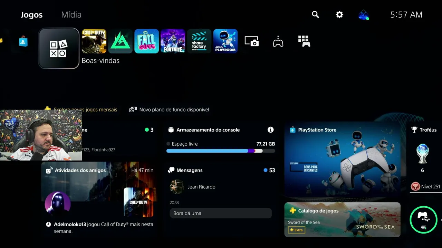Click the 53 unread messages badge
The width and height of the screenshot is (442, 248).
tap(269, 170)
